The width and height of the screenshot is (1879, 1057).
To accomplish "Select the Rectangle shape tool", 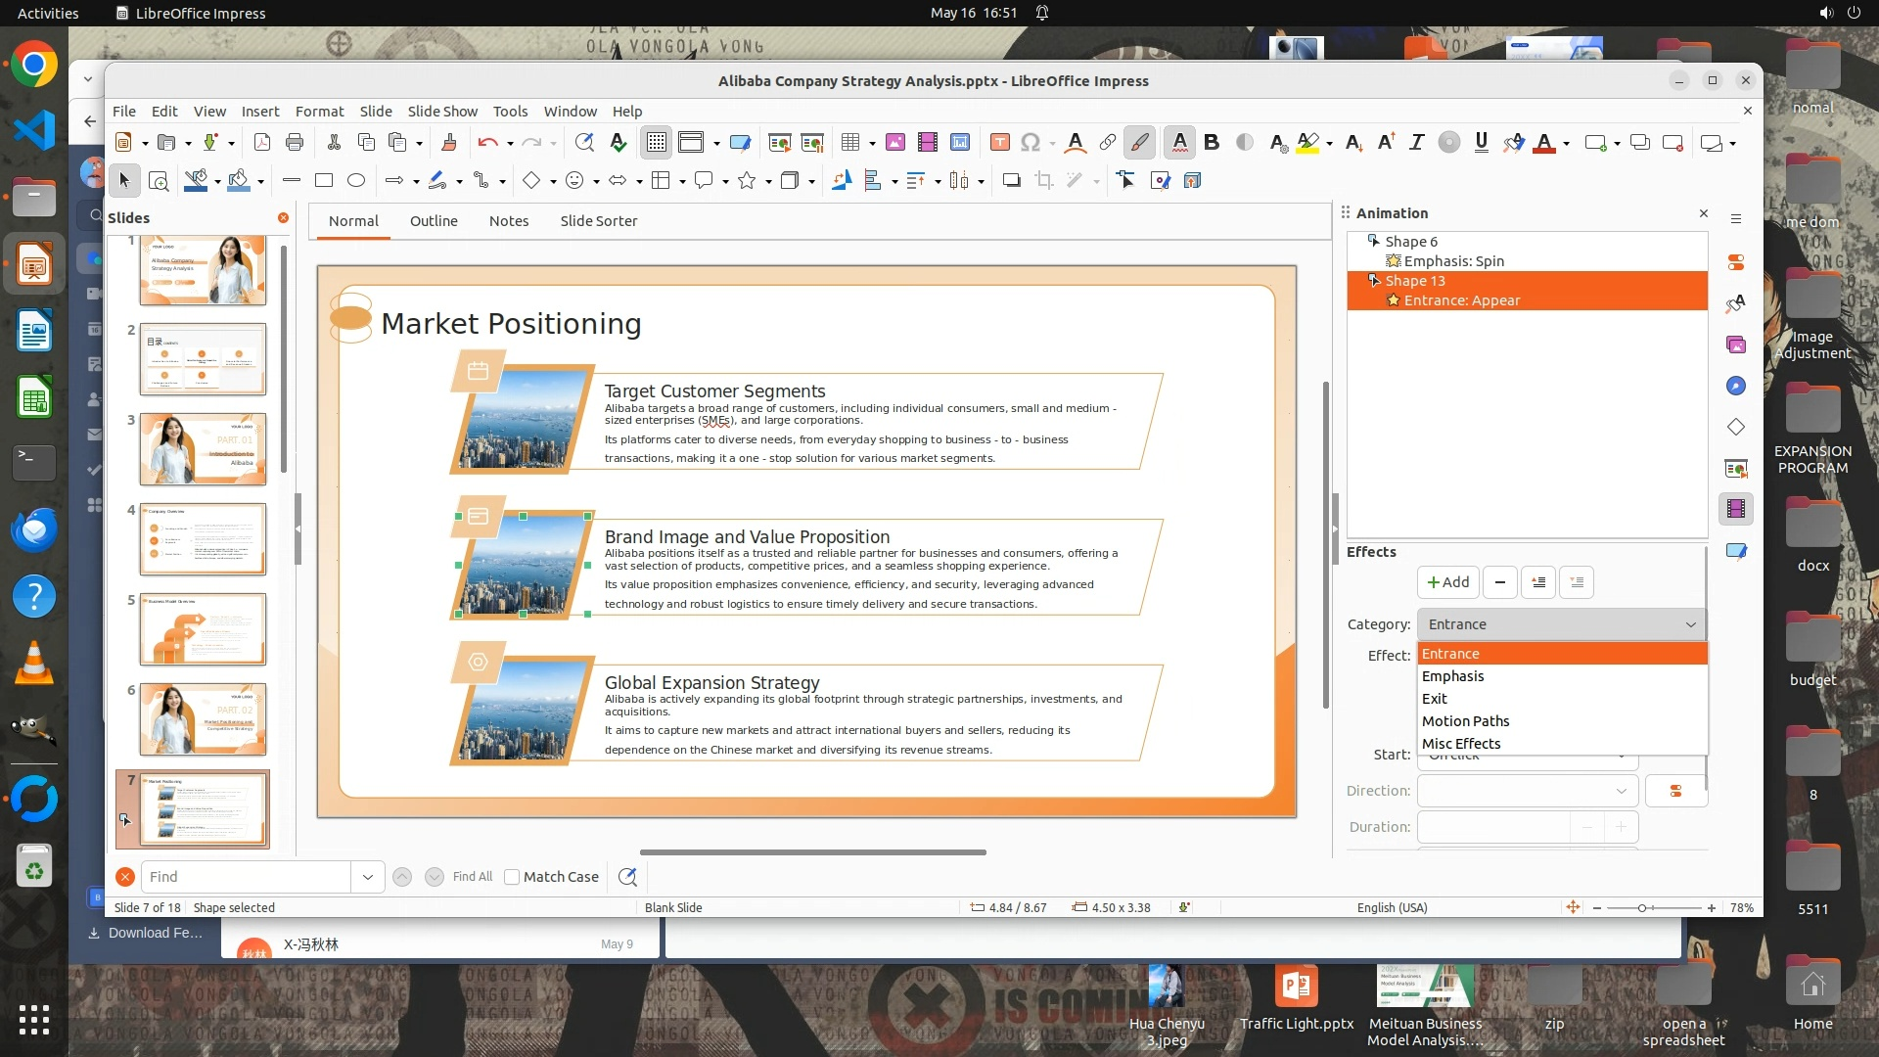I will tap(324, 180).
